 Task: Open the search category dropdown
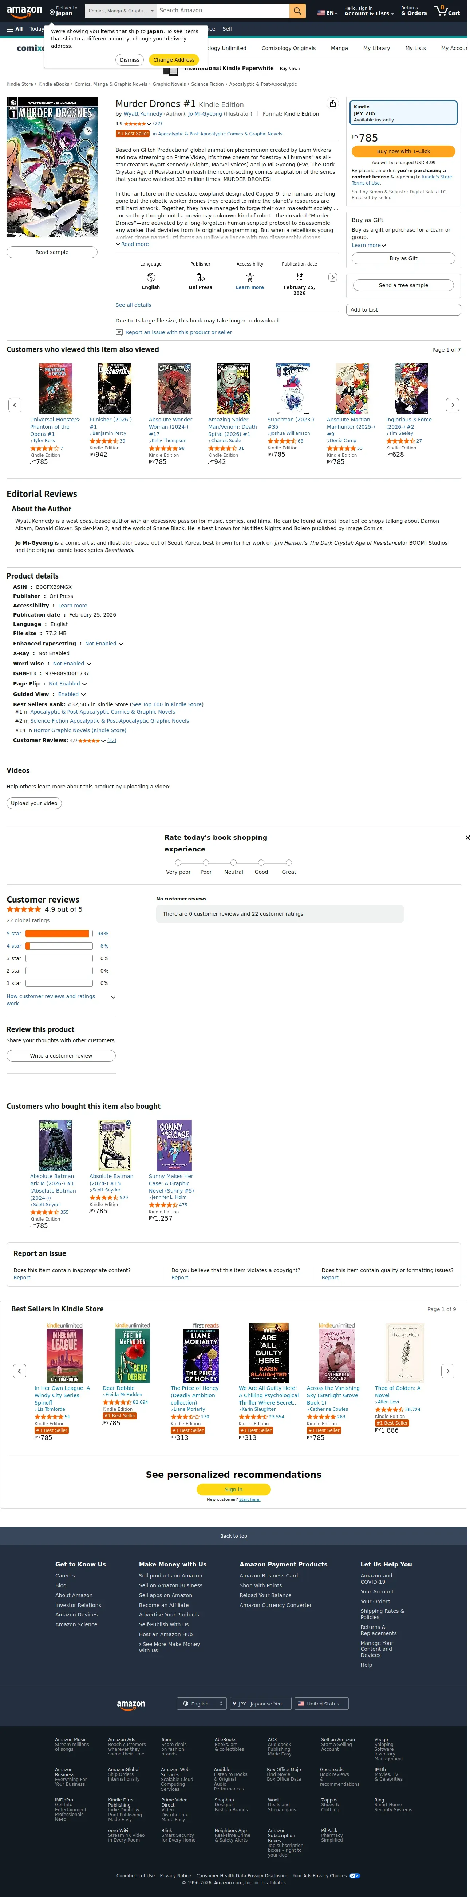point(121,11)
